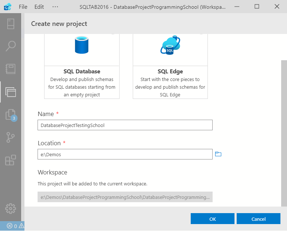
Task: Browse for location using folder icon
Action: (x=218, y=154)
